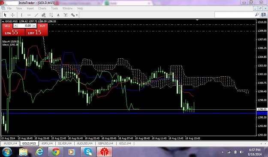Select the InstaTrader taskbar icon
This screenshot has height=157, width=268.
point(105,152)
